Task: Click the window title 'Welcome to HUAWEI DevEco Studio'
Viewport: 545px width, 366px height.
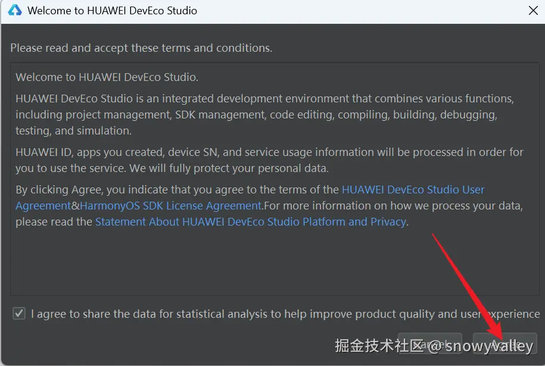Action: 112,11
